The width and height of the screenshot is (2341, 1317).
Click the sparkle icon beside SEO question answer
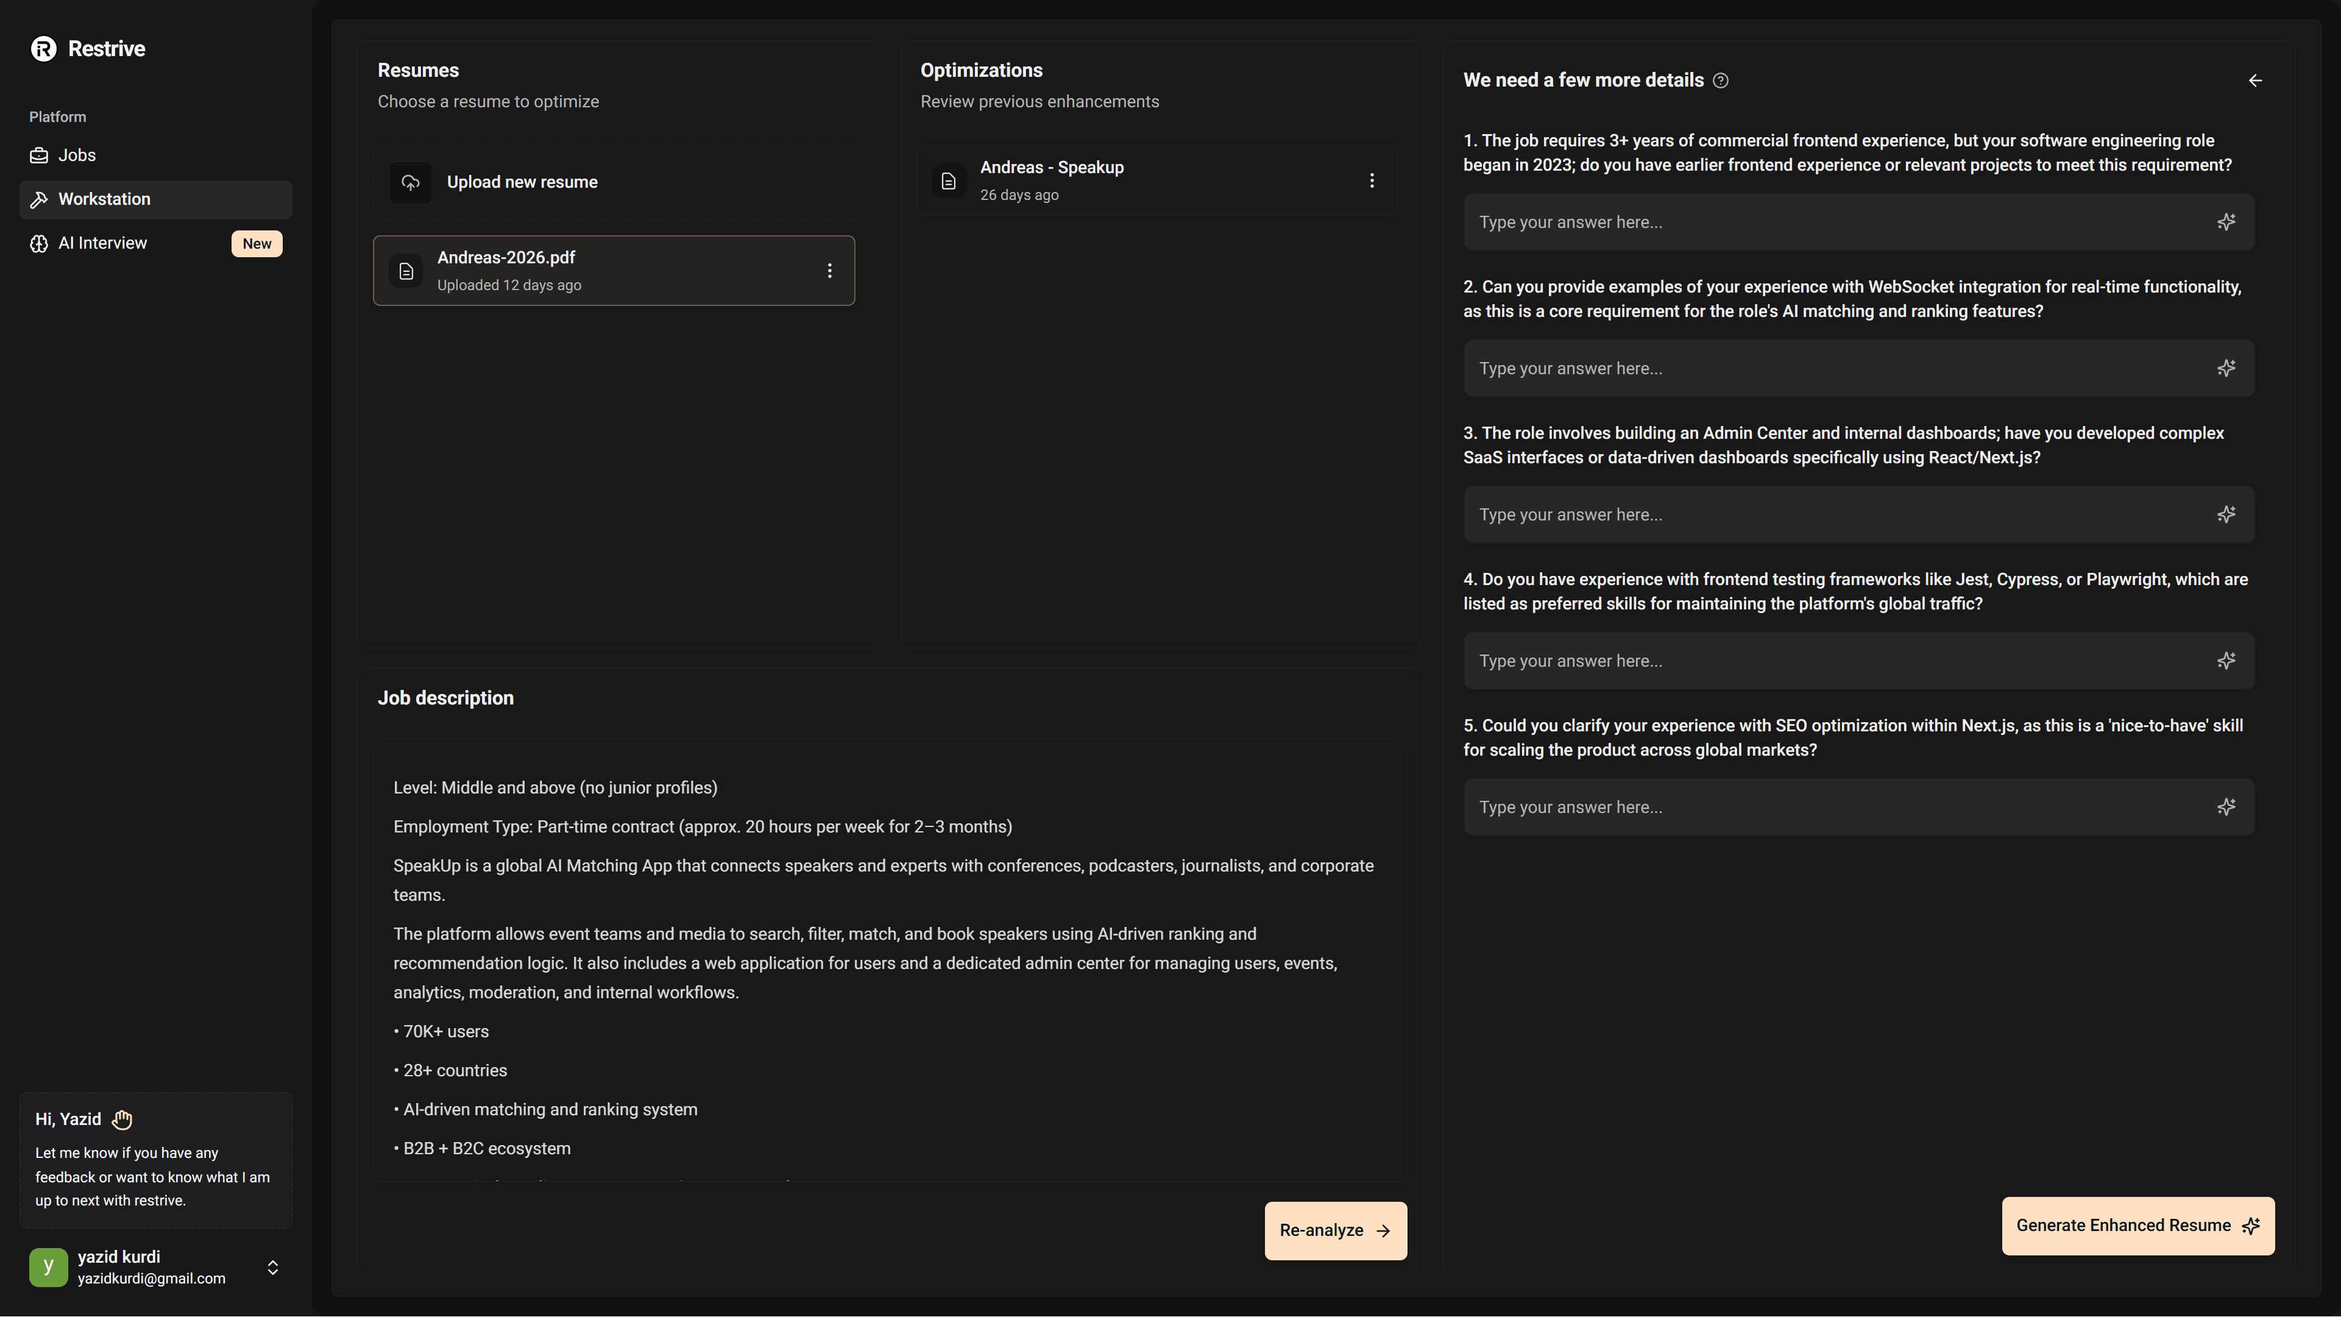click(x=2226, y=807)
